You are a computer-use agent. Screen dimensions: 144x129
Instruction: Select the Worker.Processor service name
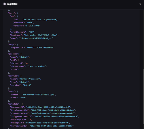(30, 79)
